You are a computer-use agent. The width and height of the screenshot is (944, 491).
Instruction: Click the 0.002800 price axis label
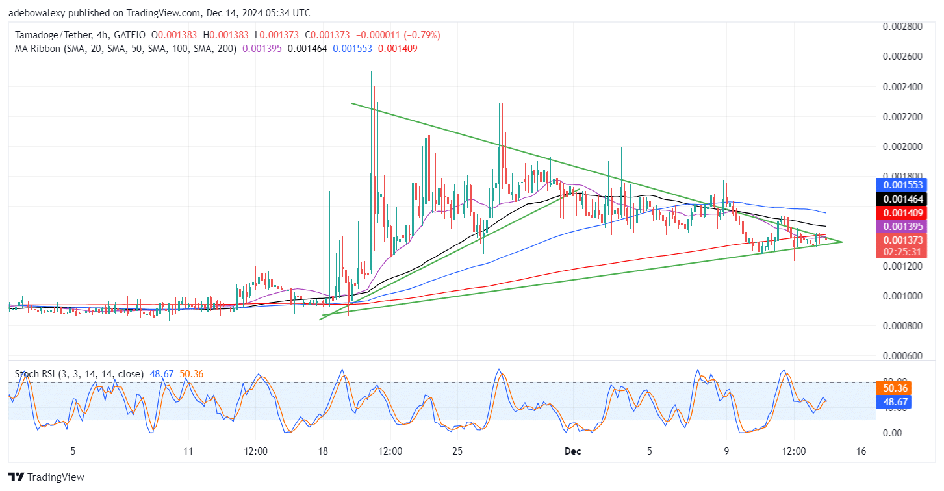click(x=901, y=27)
